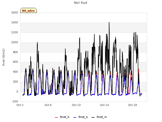Click the 1000 y-axis label
Screen dimensions: 162x122
(x=15, y=42)
